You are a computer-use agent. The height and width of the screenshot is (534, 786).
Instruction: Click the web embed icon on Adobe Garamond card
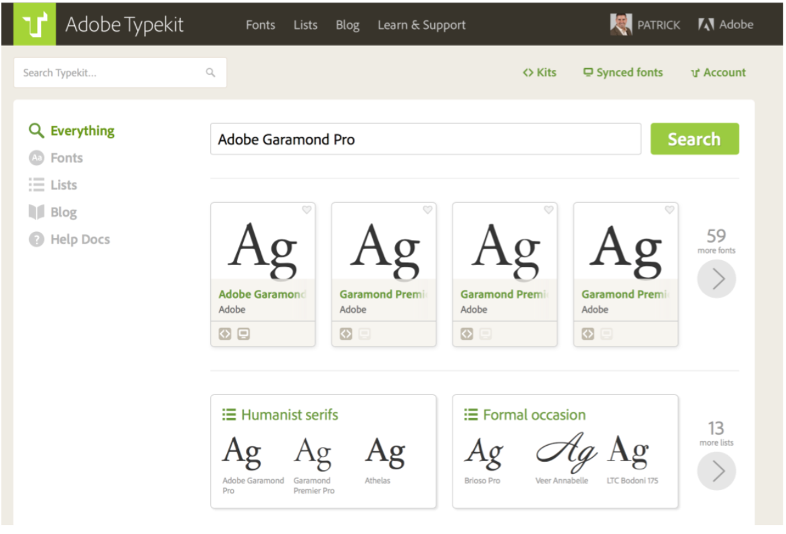click(224, 333)
